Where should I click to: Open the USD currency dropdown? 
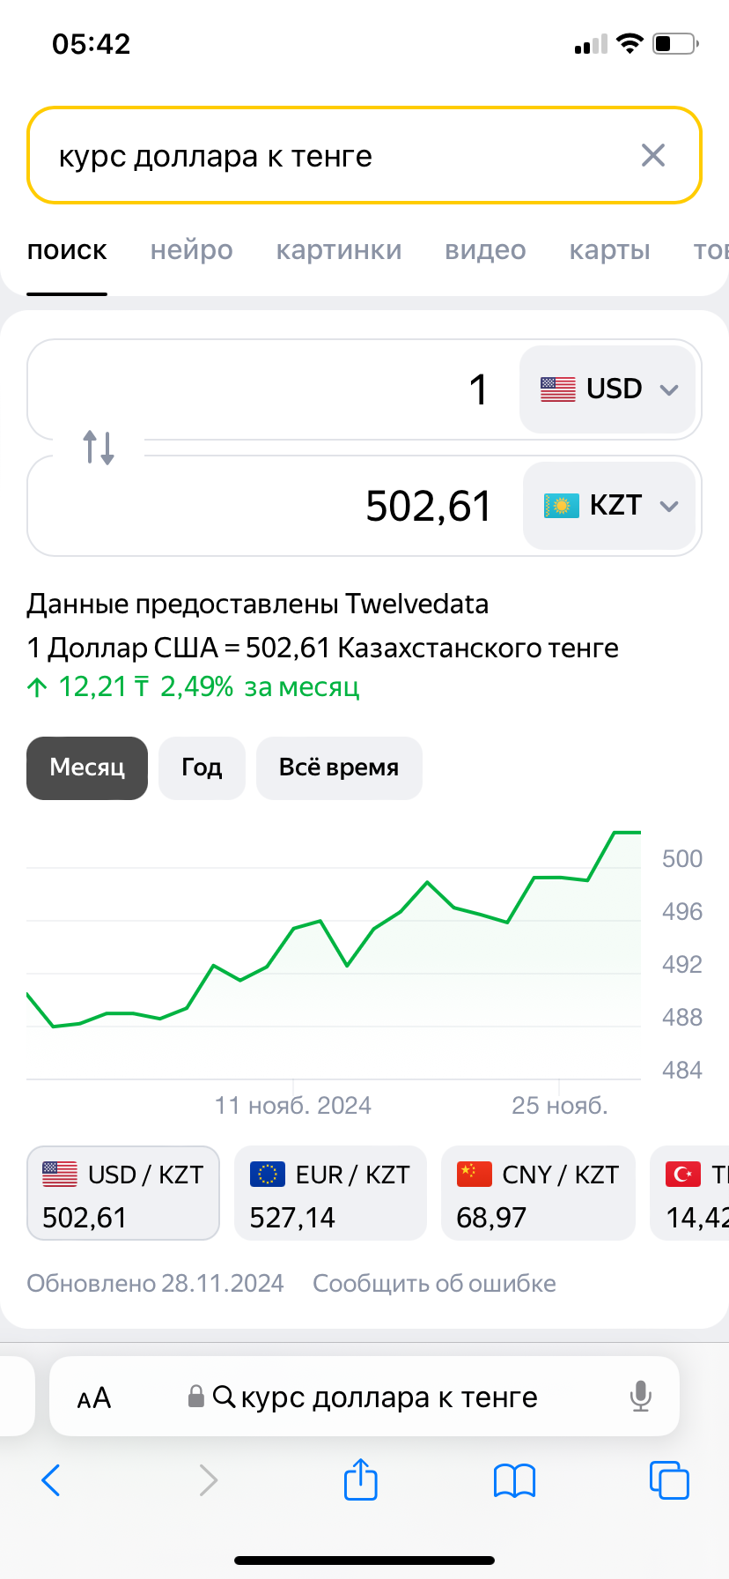[x=607, y=389]
